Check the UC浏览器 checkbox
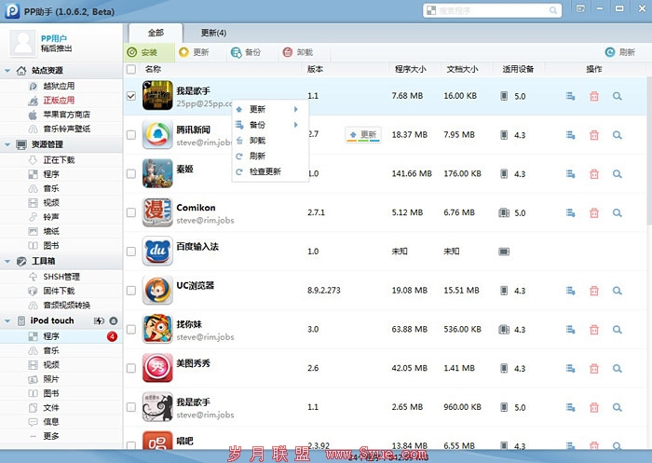 131,291
